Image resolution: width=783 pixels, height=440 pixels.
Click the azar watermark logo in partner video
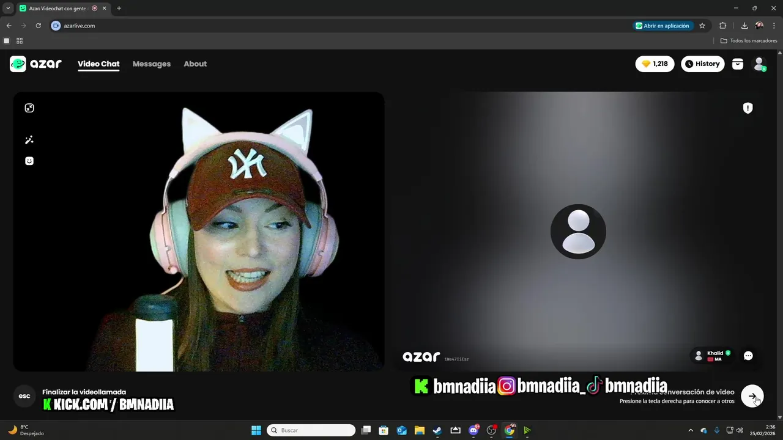tap(421, 357)
